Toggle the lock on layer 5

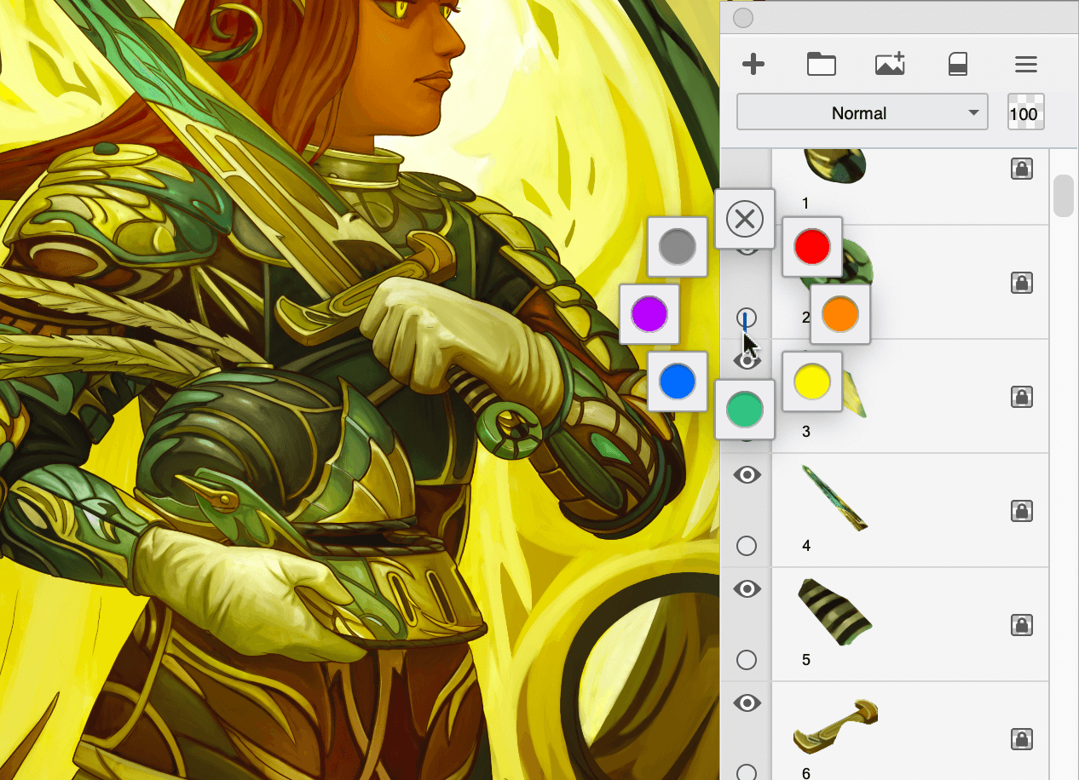coord(1021,625)
